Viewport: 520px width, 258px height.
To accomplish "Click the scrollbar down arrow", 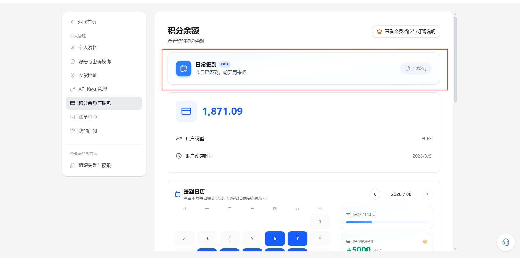I will tap(455, 249).
